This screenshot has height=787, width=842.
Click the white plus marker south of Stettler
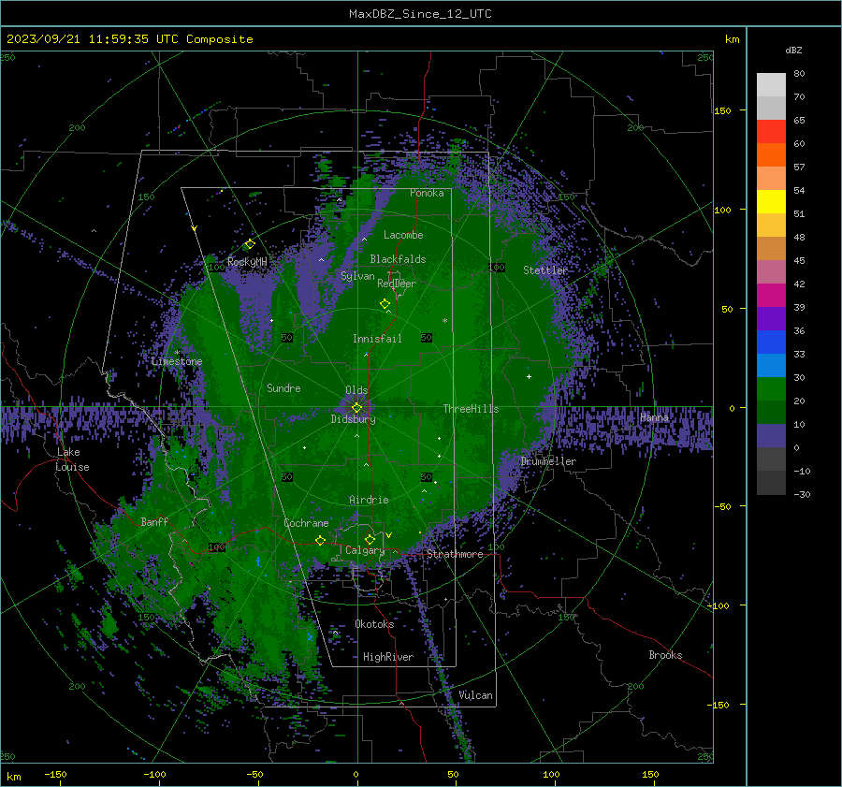click(x=529, y=376)
